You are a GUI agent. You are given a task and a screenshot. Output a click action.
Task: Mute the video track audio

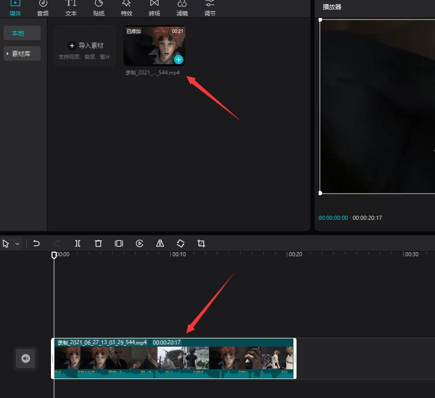click(x=26, y=358)
